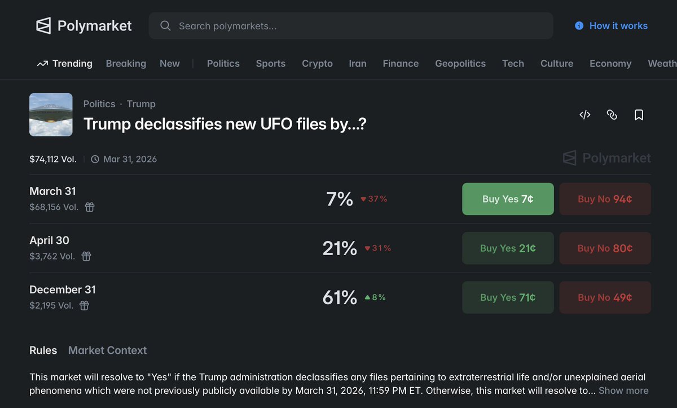Click the Search polymarkets input field
677x408 pixels.
350,26
